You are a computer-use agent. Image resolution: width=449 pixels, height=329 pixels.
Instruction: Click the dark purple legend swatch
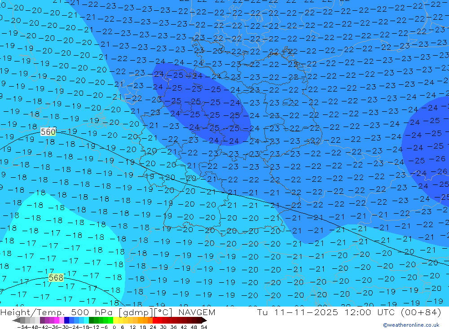pos(42,320)
